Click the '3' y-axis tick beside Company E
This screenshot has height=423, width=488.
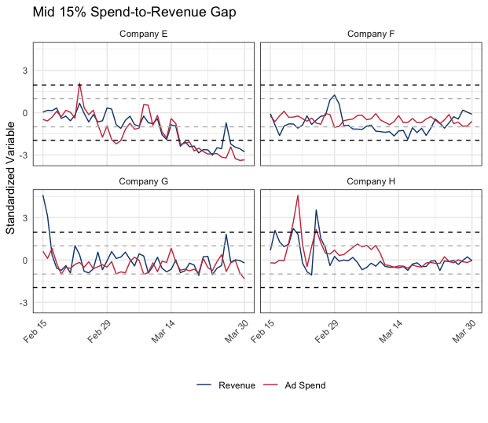click(x=25, y=71)
